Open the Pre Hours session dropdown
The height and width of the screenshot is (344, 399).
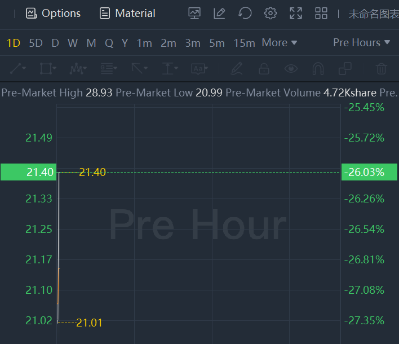coord(361,43)
